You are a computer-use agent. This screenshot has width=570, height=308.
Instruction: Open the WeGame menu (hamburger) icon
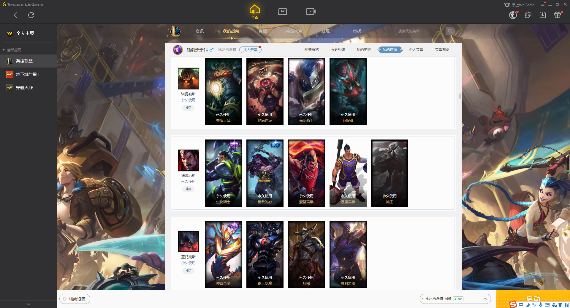tap(543, 4)
